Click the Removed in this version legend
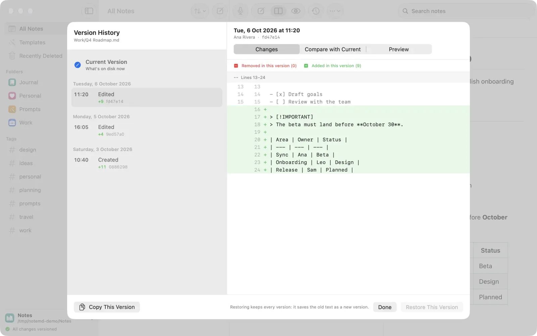Screen dimensions: 537x336 click(265, 66)
